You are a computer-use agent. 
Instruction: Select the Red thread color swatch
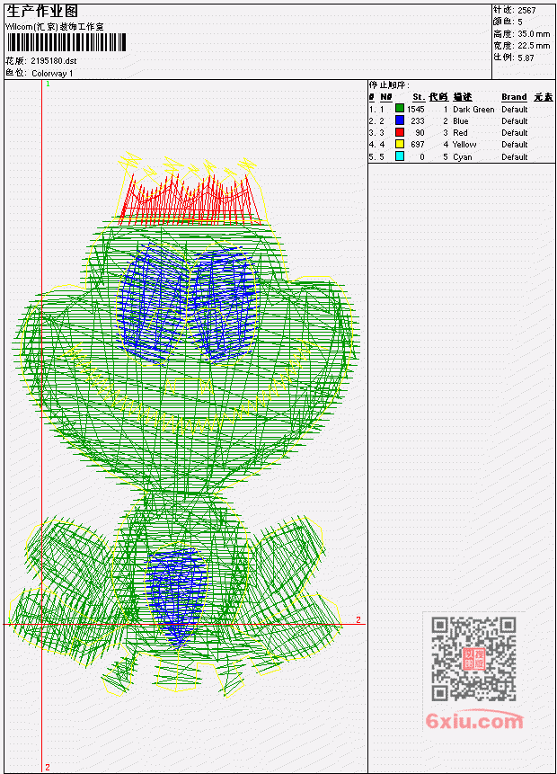(400, 132)
